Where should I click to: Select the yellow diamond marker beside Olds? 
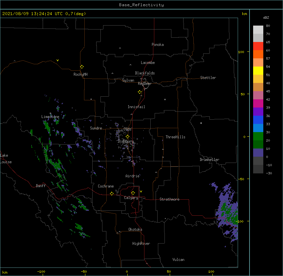tap(128, 137)
